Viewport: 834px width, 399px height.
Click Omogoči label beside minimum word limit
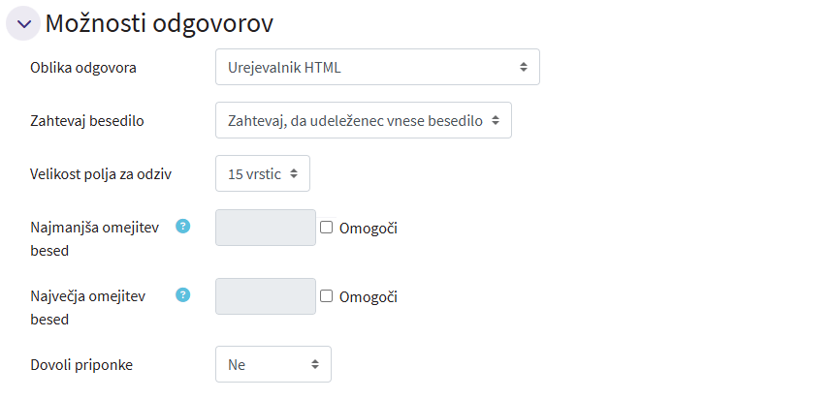369,229
